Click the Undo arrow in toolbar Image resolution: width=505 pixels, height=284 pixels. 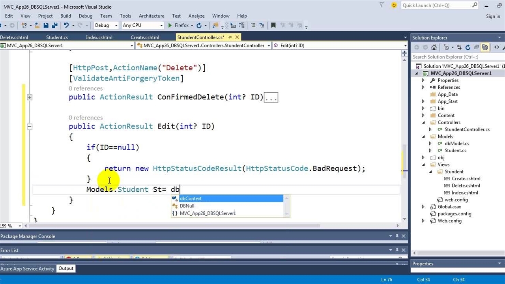pyautogui.click(x=66, y=25)
